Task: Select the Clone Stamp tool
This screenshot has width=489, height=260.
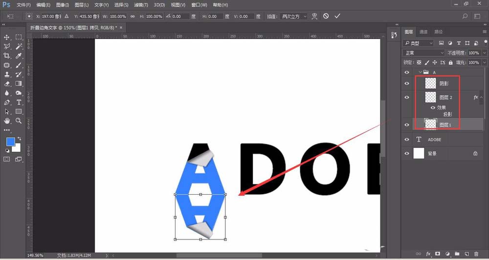Action: click(6, 74)
